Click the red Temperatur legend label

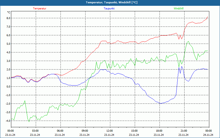[40, 9]
